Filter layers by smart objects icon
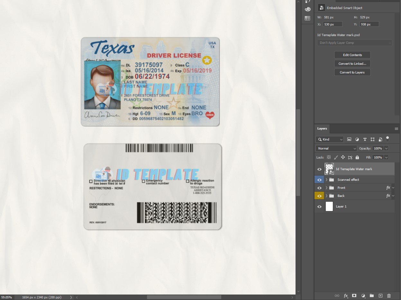 tap(380, 140)
